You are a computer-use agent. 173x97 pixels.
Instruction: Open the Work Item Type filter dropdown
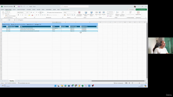point(19,26)
